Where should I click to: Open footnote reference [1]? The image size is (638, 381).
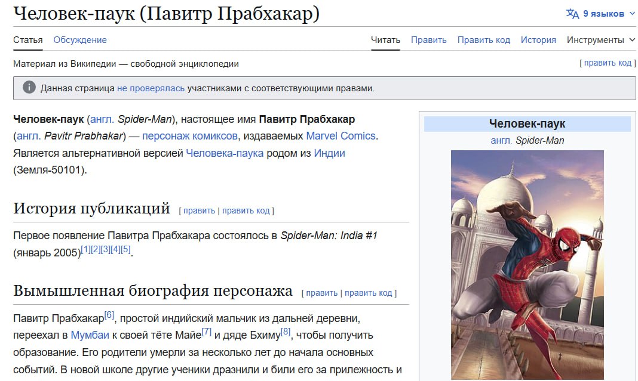(x=85, y=249)
